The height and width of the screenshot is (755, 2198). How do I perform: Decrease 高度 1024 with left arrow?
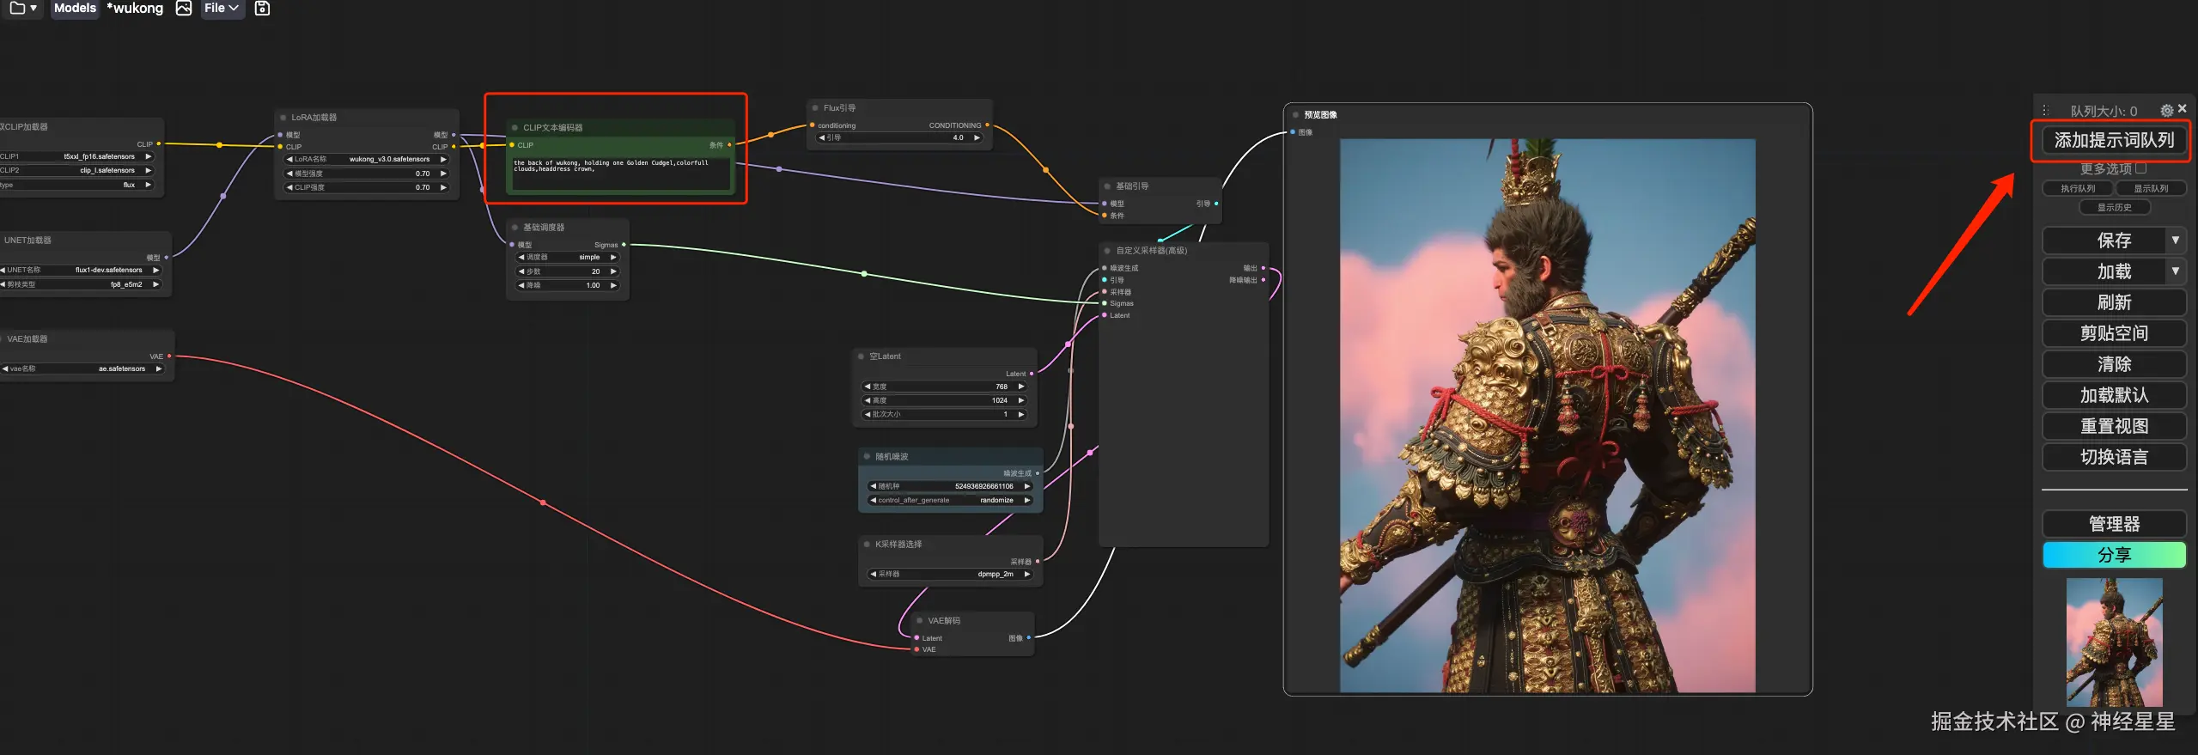click(868, 400)
